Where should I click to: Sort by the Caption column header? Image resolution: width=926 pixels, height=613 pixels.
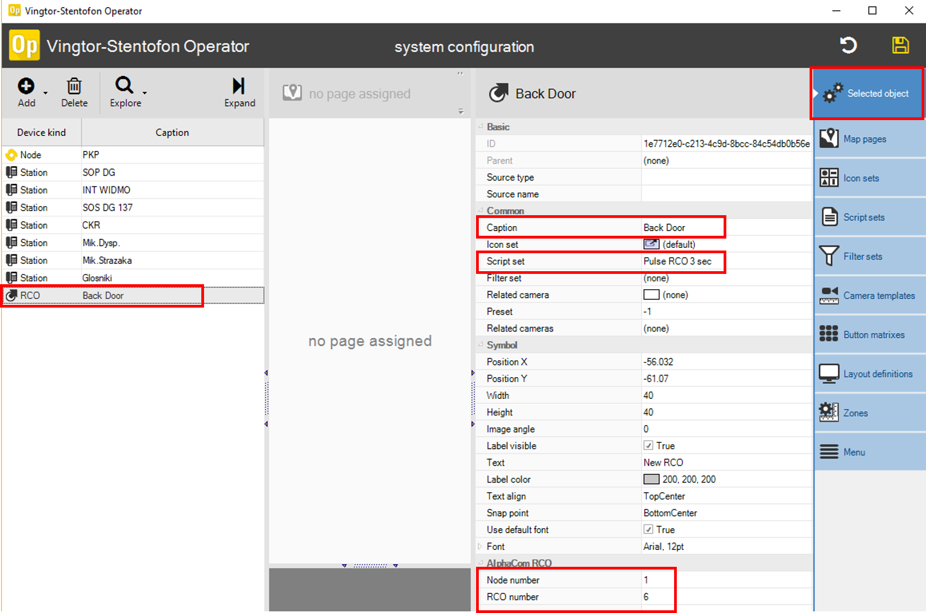(x=172, y=133)
